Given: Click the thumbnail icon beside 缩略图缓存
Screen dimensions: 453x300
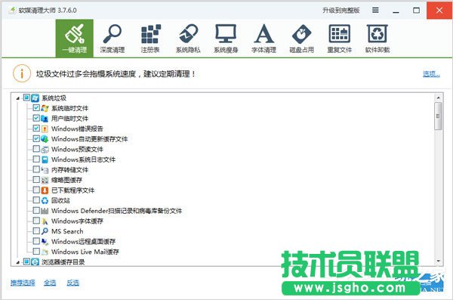Looking at the screenshot, I should (x=45, y=180).
